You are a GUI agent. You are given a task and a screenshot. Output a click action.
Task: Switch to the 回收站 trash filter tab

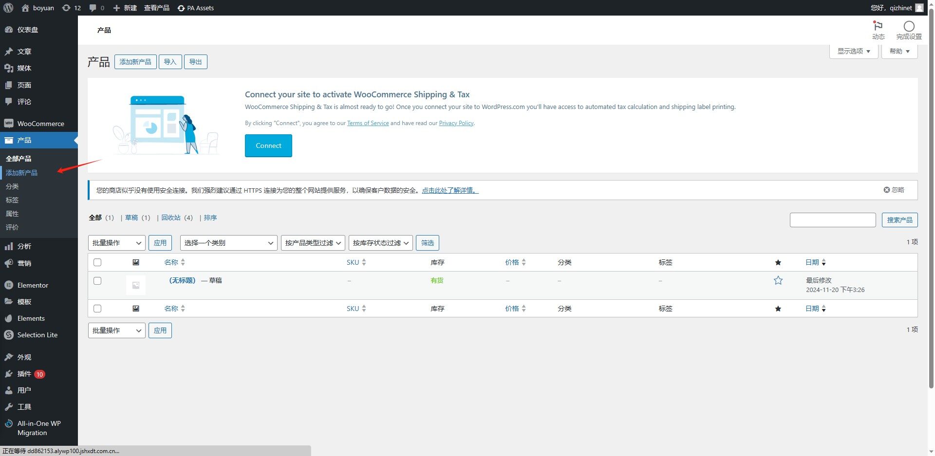tap(171, 218)
